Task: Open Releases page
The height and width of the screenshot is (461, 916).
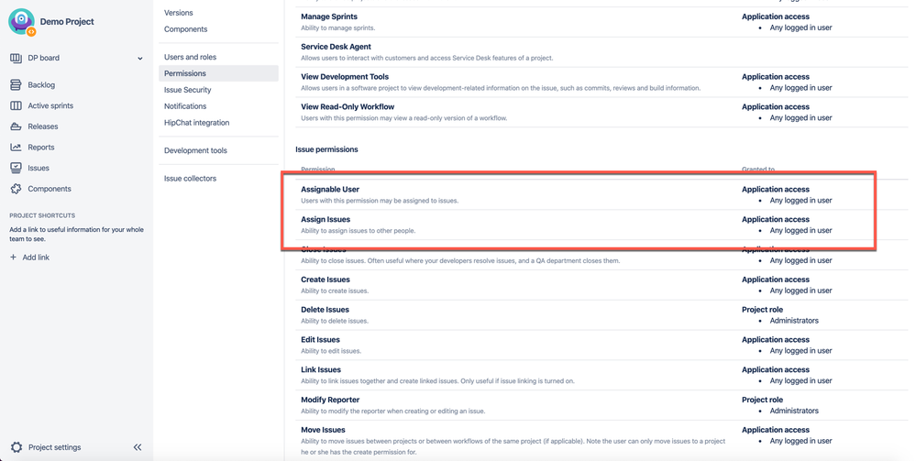Action: coord(43,126)
